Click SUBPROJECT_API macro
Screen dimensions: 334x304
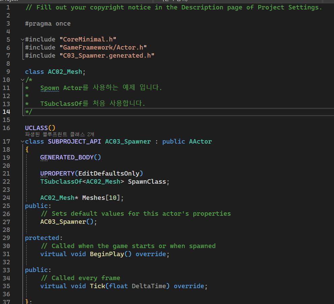74,142
